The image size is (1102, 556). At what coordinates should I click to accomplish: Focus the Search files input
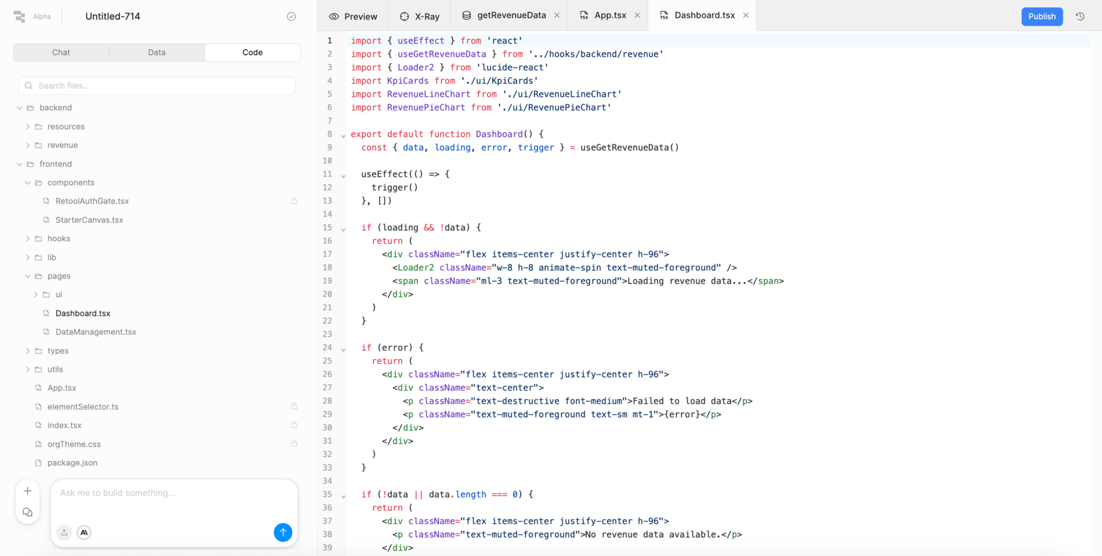[157, 86]
